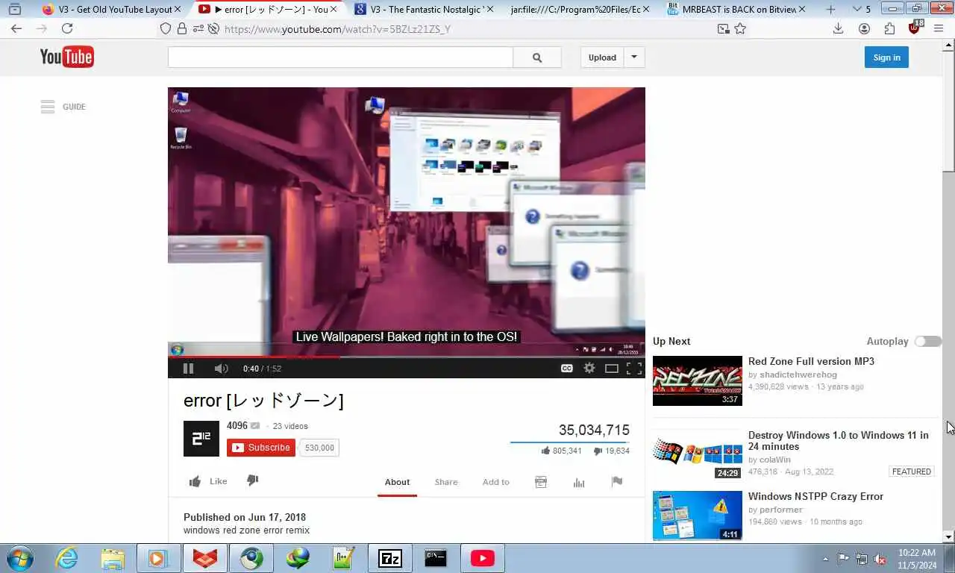The image size is (955, 573).
Task: Select the Add to tab
Action: [x=495, y=482]
